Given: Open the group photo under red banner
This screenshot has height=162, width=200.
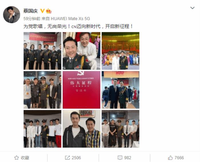Looking at the screenshot, I should click(x=42, y=51).
